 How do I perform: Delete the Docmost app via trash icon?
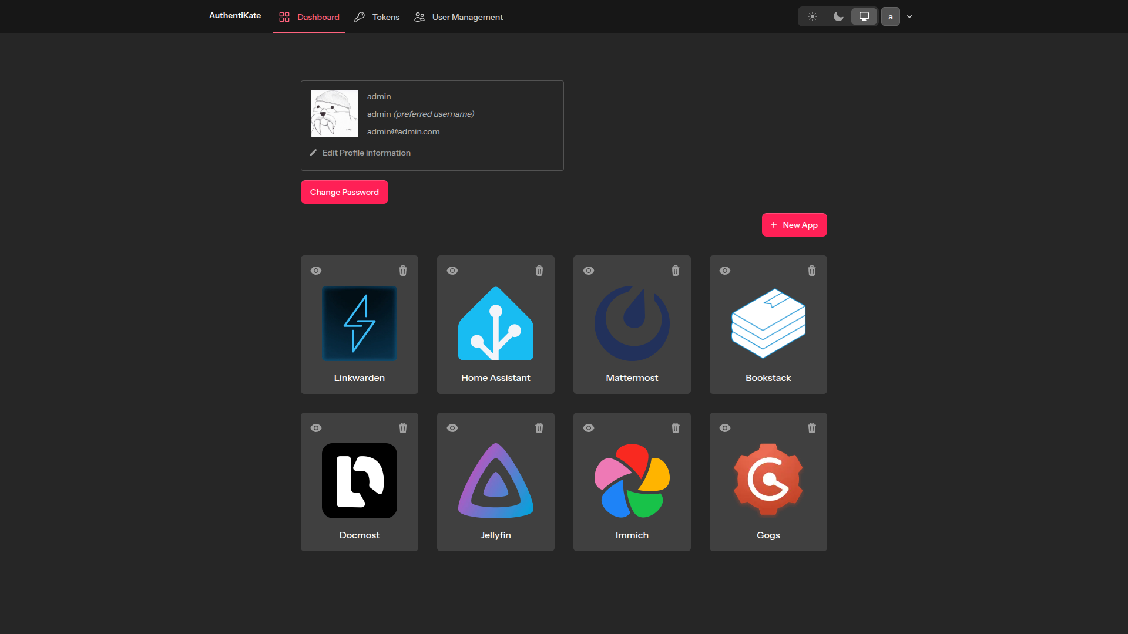pyautogui.click(x=403, y=428)
